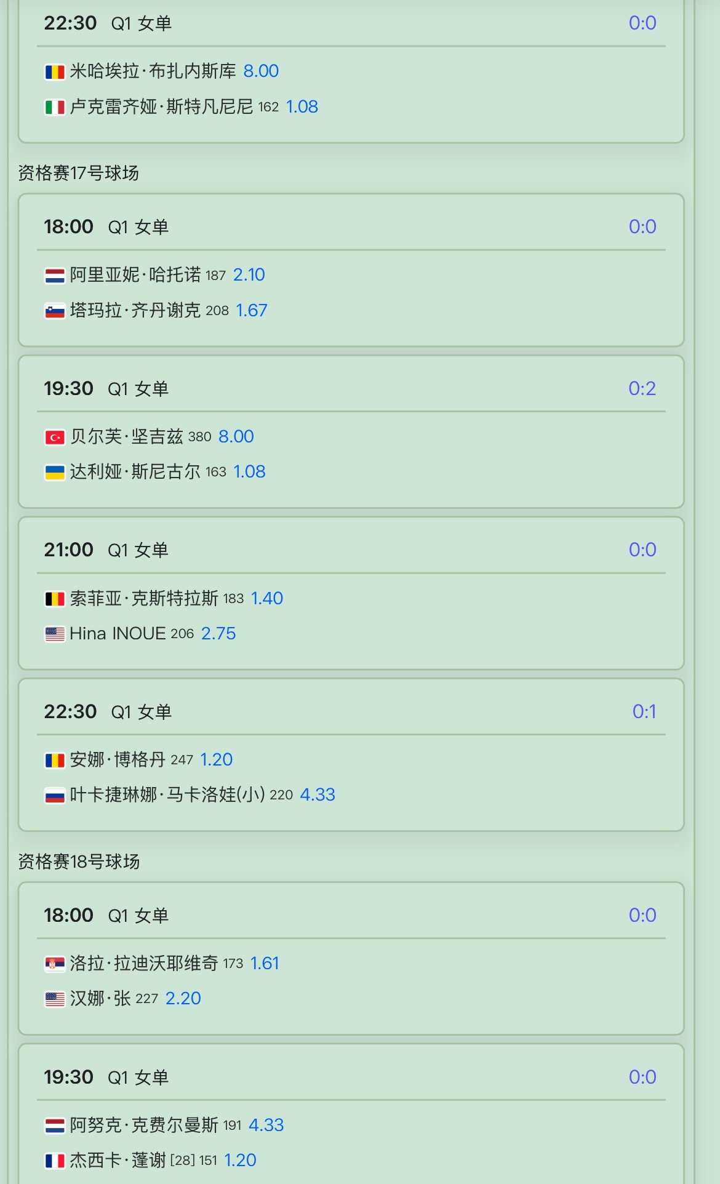
Task: Open the 0:2 score of 19:30 match
Action: click(642, 388)
